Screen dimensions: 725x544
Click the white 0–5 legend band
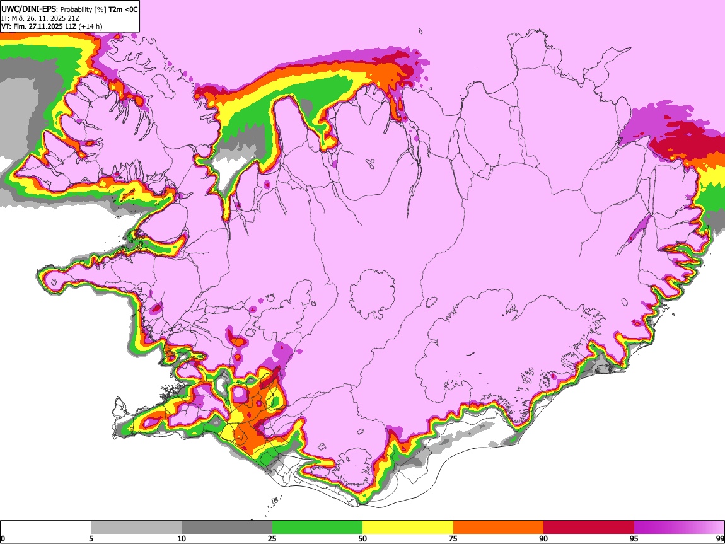[x=46, y=528]
